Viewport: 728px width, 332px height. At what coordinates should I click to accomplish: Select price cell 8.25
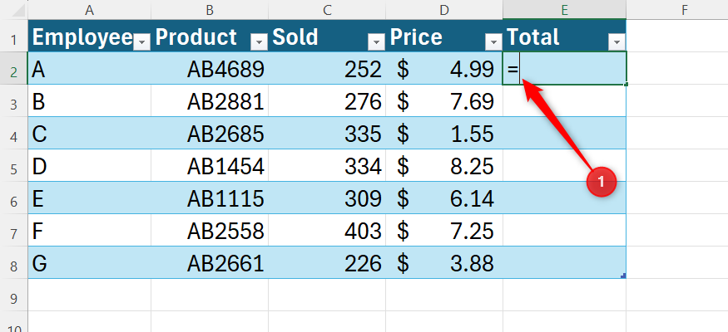tap(444, 165)
